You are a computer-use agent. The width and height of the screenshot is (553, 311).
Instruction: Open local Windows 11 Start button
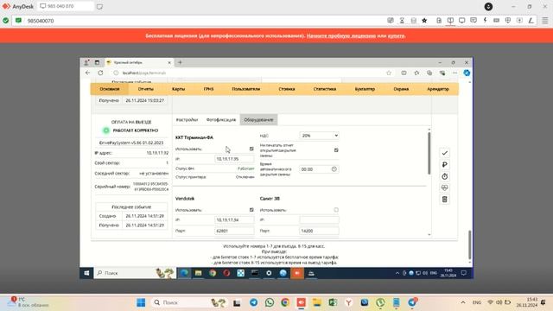pos(141,302)
